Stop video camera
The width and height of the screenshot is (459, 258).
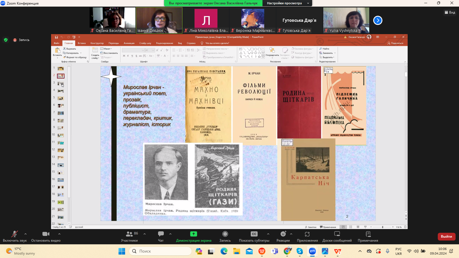tap(46, 234)
